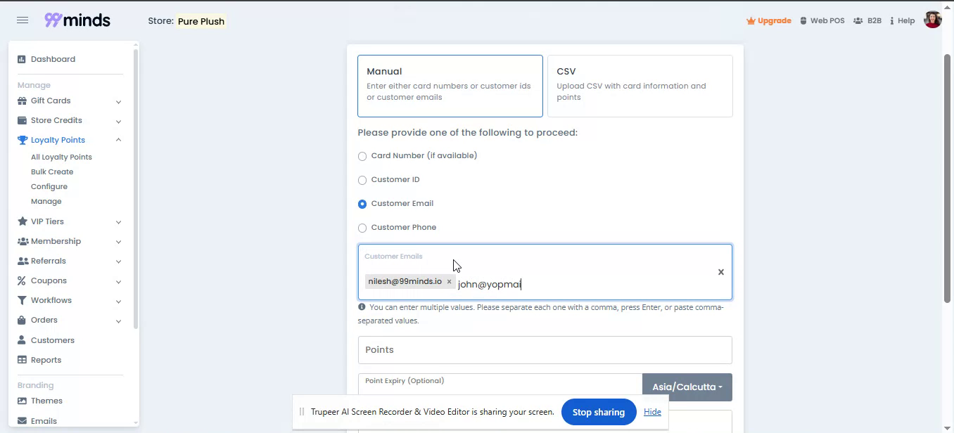Open Configure submenu item
This screenshot has height=433, width=954.
coord(49,186)
